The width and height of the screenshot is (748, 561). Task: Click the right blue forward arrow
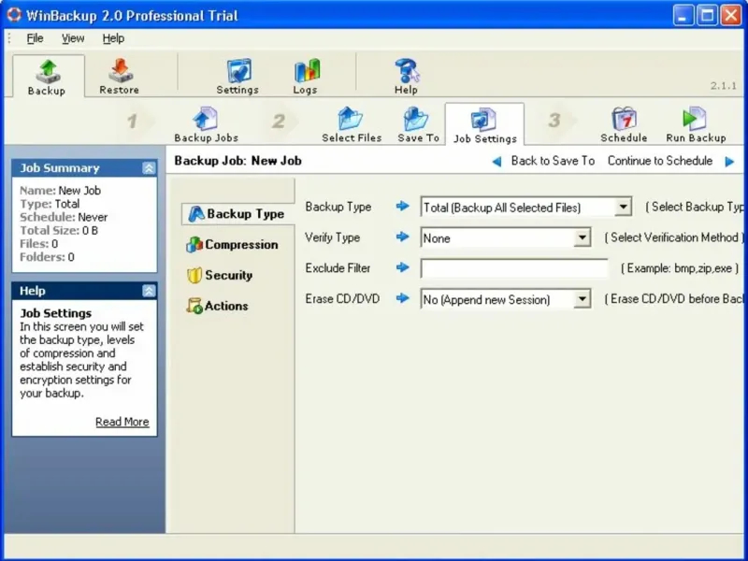point(729,161)
